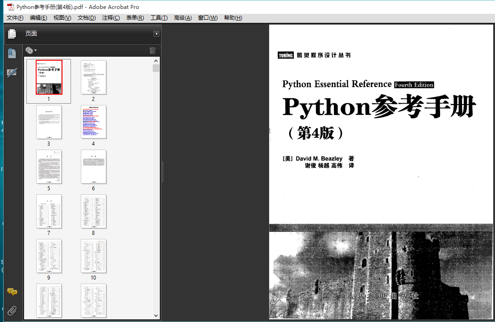Open the 注释(C) menu

click(x=111, y=18)
